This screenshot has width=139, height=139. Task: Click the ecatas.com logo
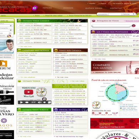coord(19,9)
